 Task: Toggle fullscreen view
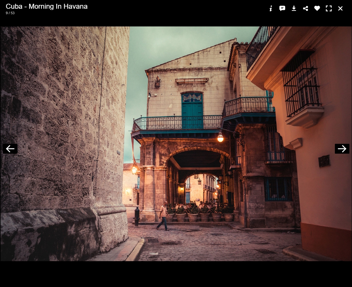329,8
